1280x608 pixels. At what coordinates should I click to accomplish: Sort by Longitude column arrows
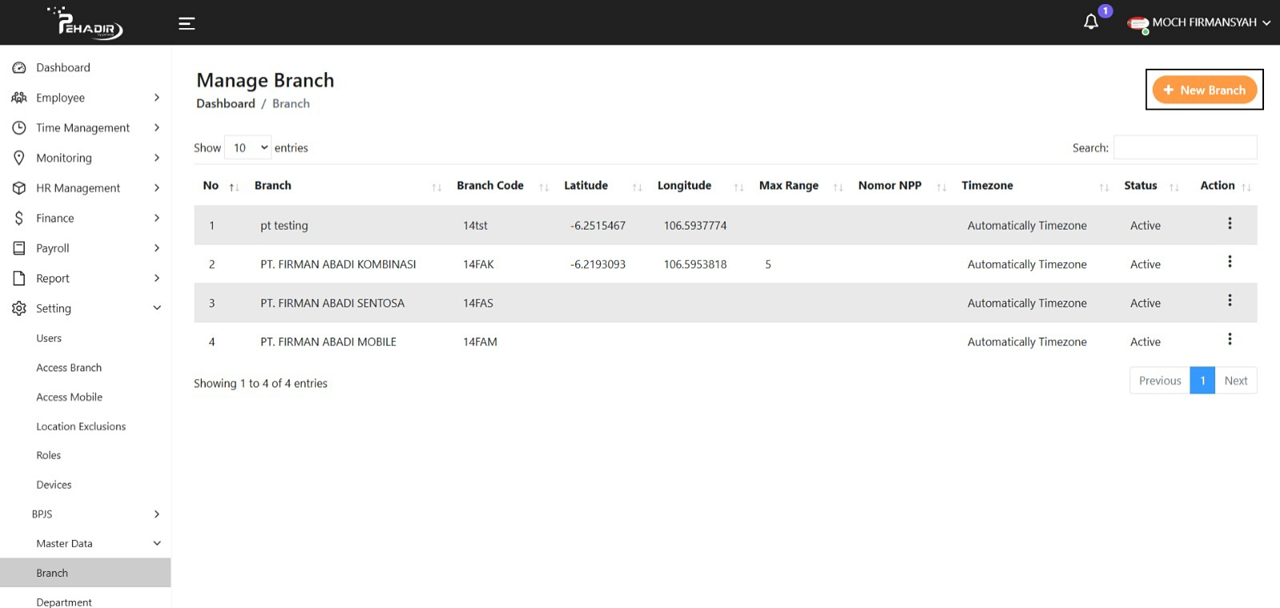tap(739, 187)
